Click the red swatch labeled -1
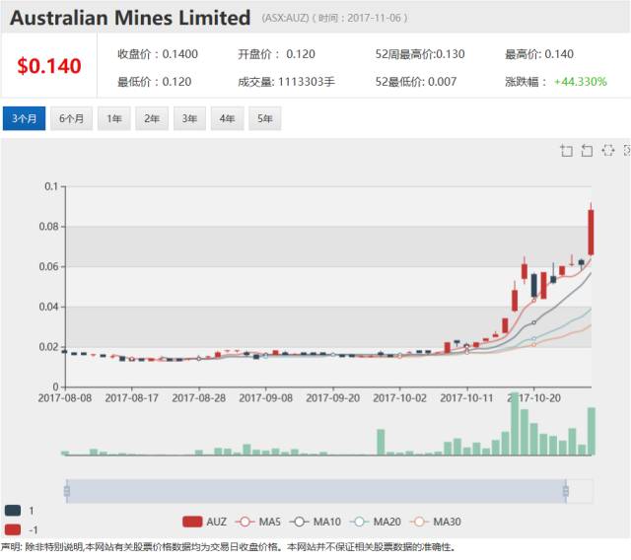This screenshot has width=631, height=560. tap(13, 529)
